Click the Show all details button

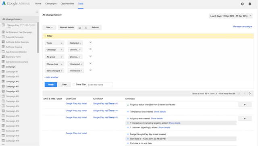coord(67,27)
